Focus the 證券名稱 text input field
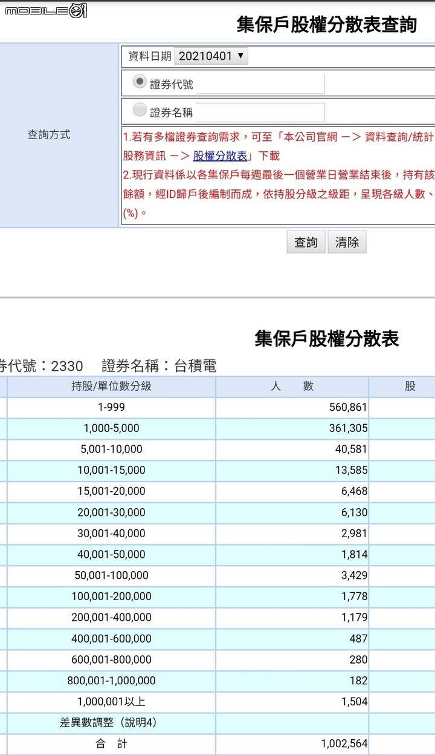Screen dimensions: 435x755 click(260, 113)
